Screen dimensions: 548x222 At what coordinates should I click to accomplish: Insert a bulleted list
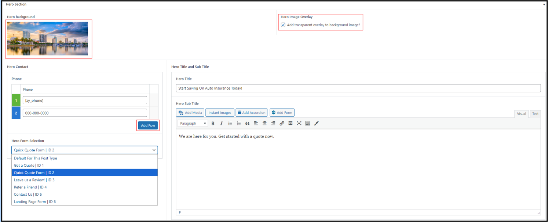click(230, 124)
